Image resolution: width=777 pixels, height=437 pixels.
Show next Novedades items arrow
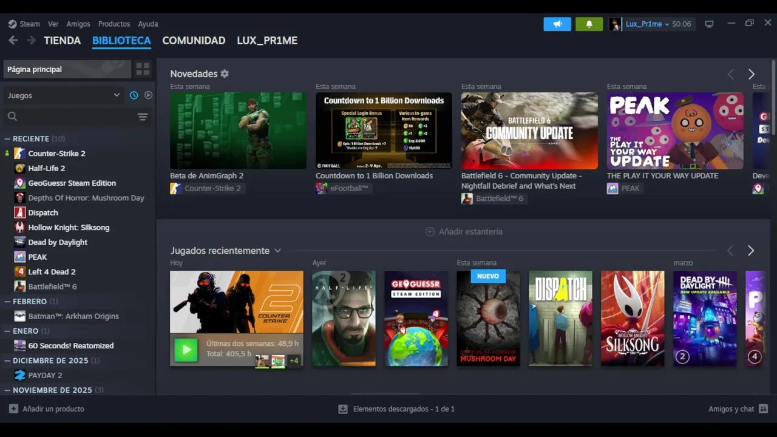coord(752,74)
